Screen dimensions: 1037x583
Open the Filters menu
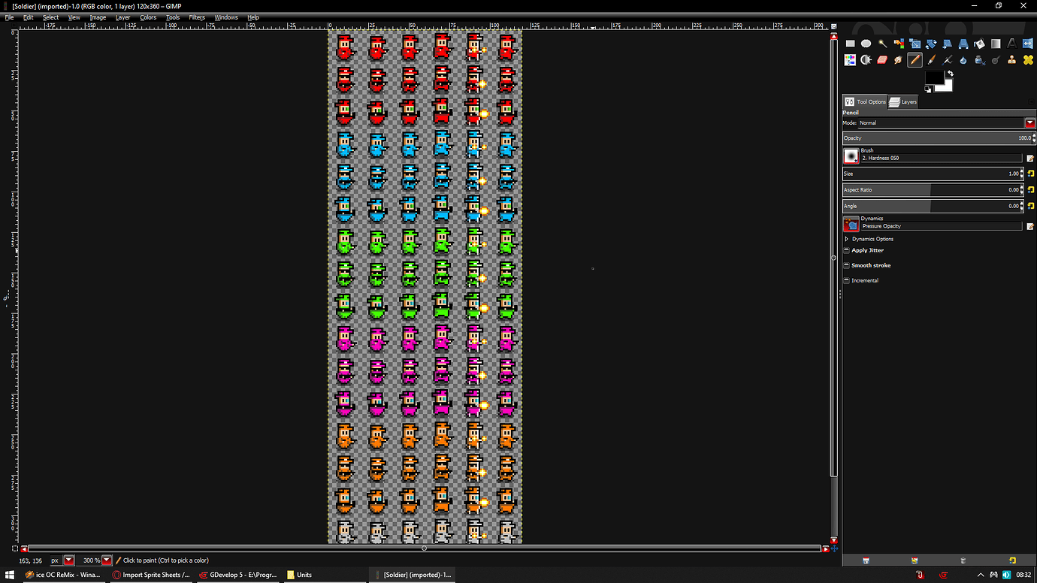click(196, 17)
